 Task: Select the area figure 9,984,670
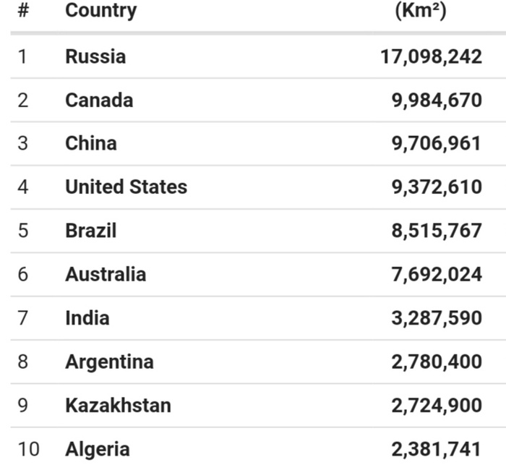(437, 100)
